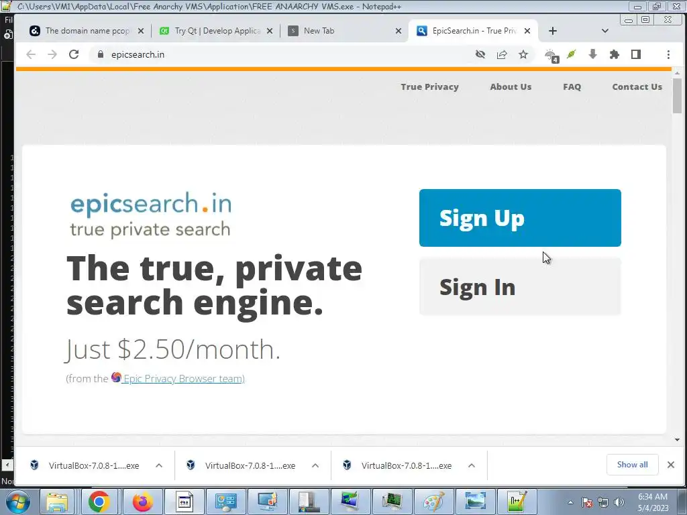The image size is (687, 515).
Task: Open the FAQ nav link
Action: tap(572, 87)
